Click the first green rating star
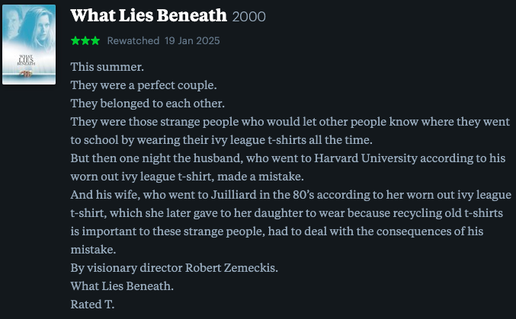Viewport: 516px width, 319px height. [75, 41]
